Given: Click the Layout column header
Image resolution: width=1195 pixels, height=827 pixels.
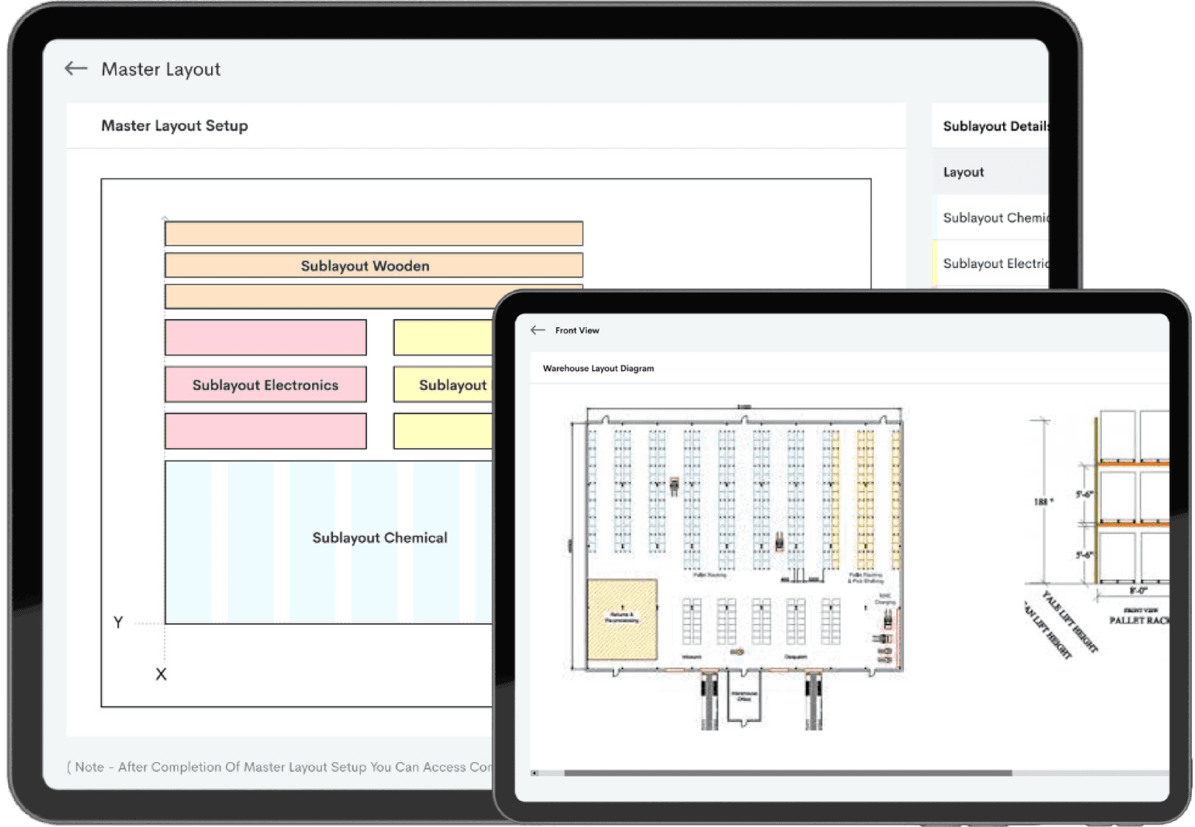Looking at the screenshot, I should pos(963,172).
